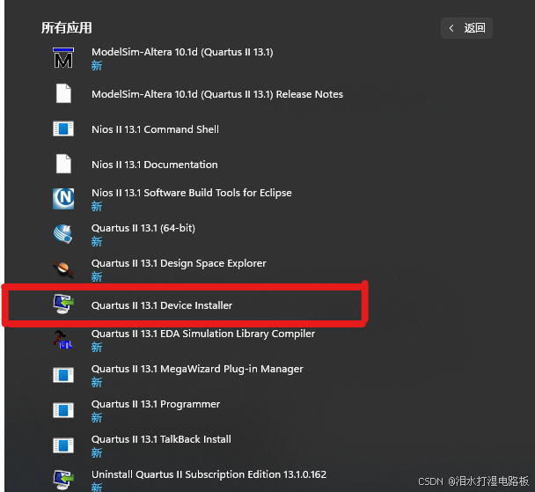Select ModelSim-Altera 10.1d (Quartus II 13.1) entry
This screenshot has width=535, height=492.
coord(182,52)
